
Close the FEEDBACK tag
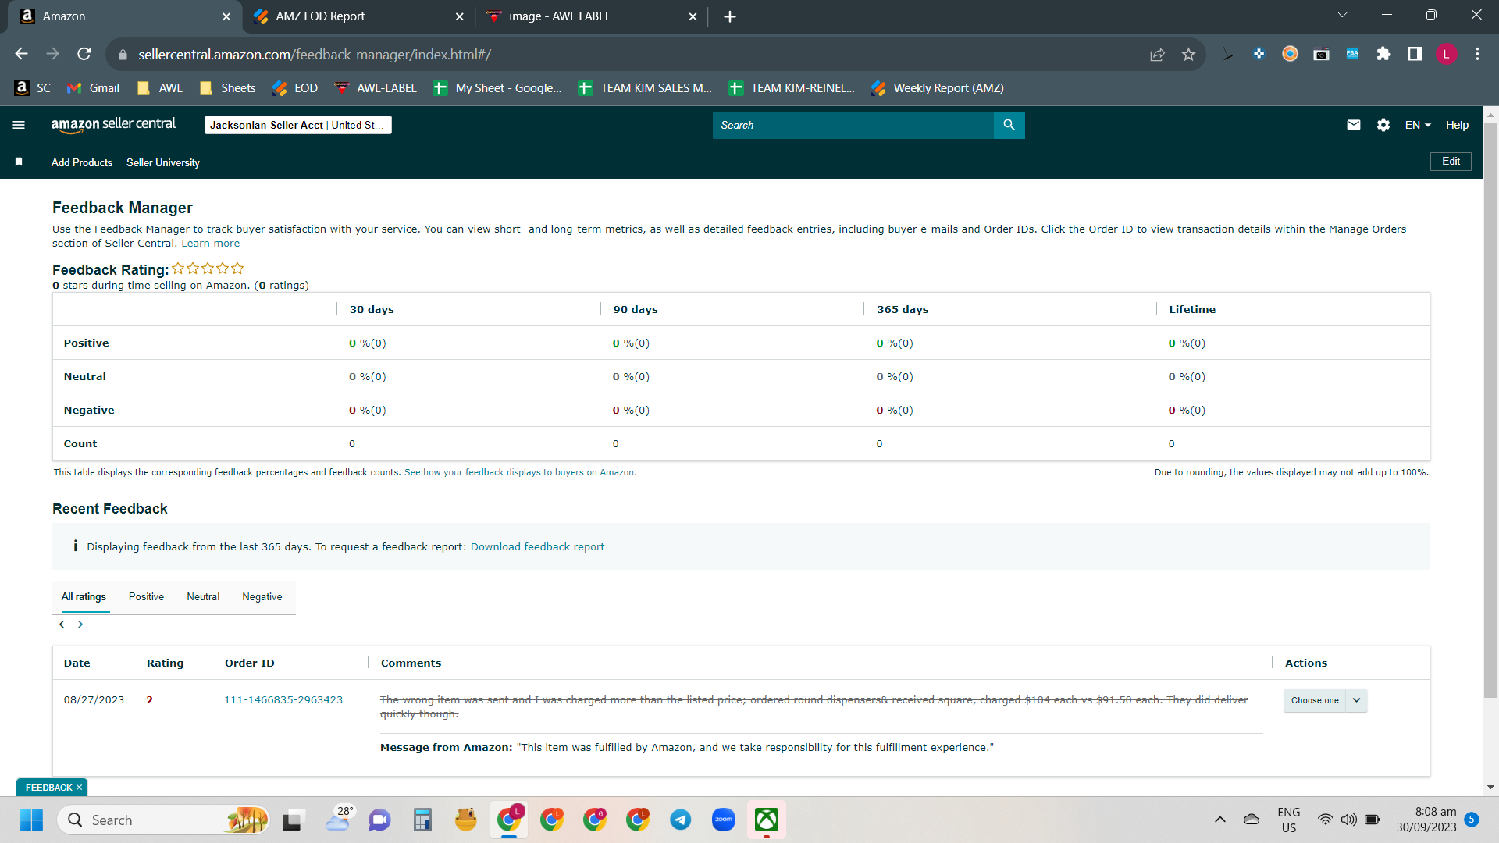[x=79, y=788]
